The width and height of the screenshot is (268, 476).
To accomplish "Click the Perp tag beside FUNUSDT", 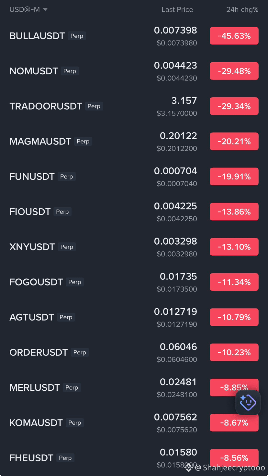I will [67, 177].
